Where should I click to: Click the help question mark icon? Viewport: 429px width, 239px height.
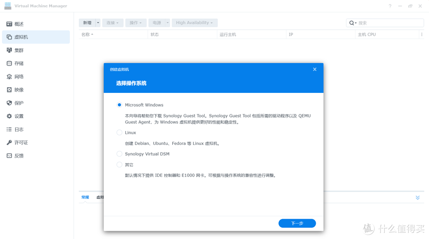pos(390,6)
